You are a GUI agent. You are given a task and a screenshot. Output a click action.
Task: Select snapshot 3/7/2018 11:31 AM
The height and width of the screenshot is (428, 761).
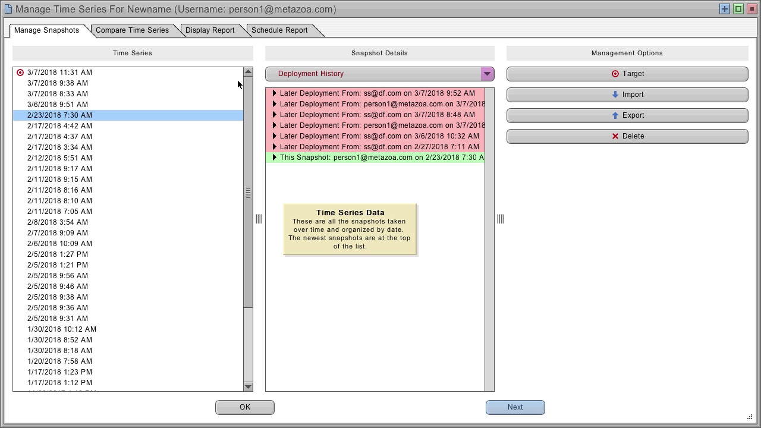coord(128,73)
